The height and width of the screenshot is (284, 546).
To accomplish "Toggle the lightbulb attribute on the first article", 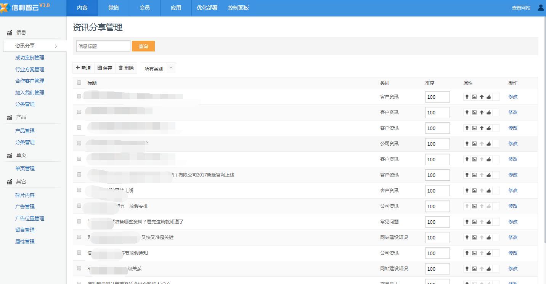I will point(467,96).
